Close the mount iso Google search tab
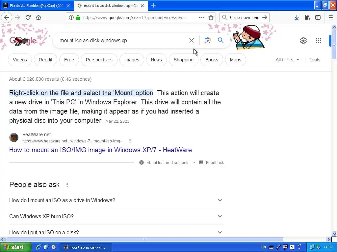 pos(142,6)
